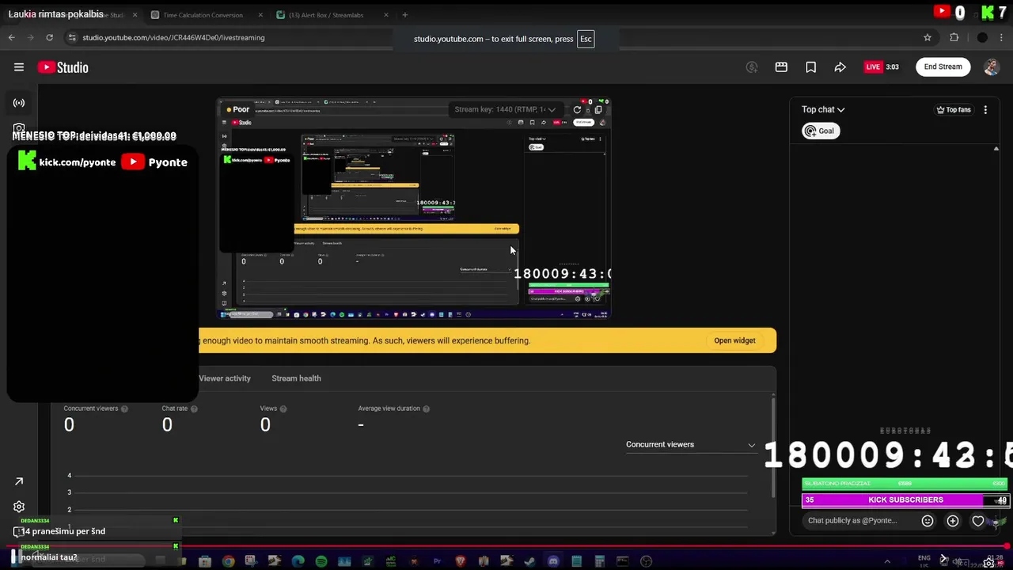Click the Average view duration help icon
This screenshot has width=1013, height=570.
point(426,408)
